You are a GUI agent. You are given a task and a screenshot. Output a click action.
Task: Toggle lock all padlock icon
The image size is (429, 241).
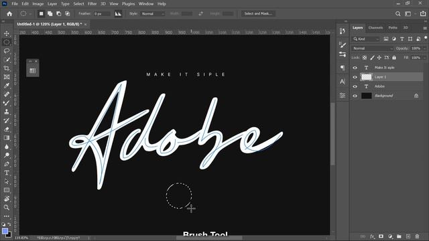pyautogui.click(x=394, y=58)
